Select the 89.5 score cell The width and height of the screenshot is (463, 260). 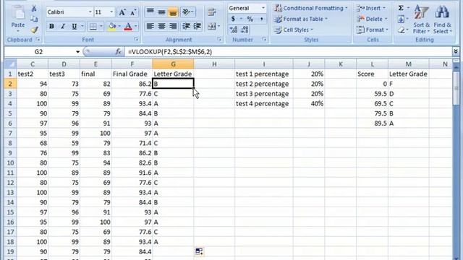372,123
